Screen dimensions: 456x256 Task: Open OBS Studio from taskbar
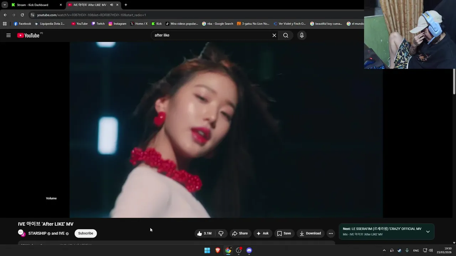pyautogui.click(x=239, y=250)
